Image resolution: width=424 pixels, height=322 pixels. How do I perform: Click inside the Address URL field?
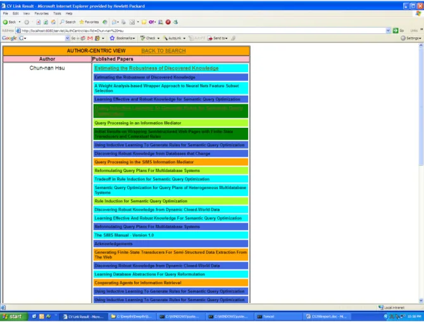[203, 30]
